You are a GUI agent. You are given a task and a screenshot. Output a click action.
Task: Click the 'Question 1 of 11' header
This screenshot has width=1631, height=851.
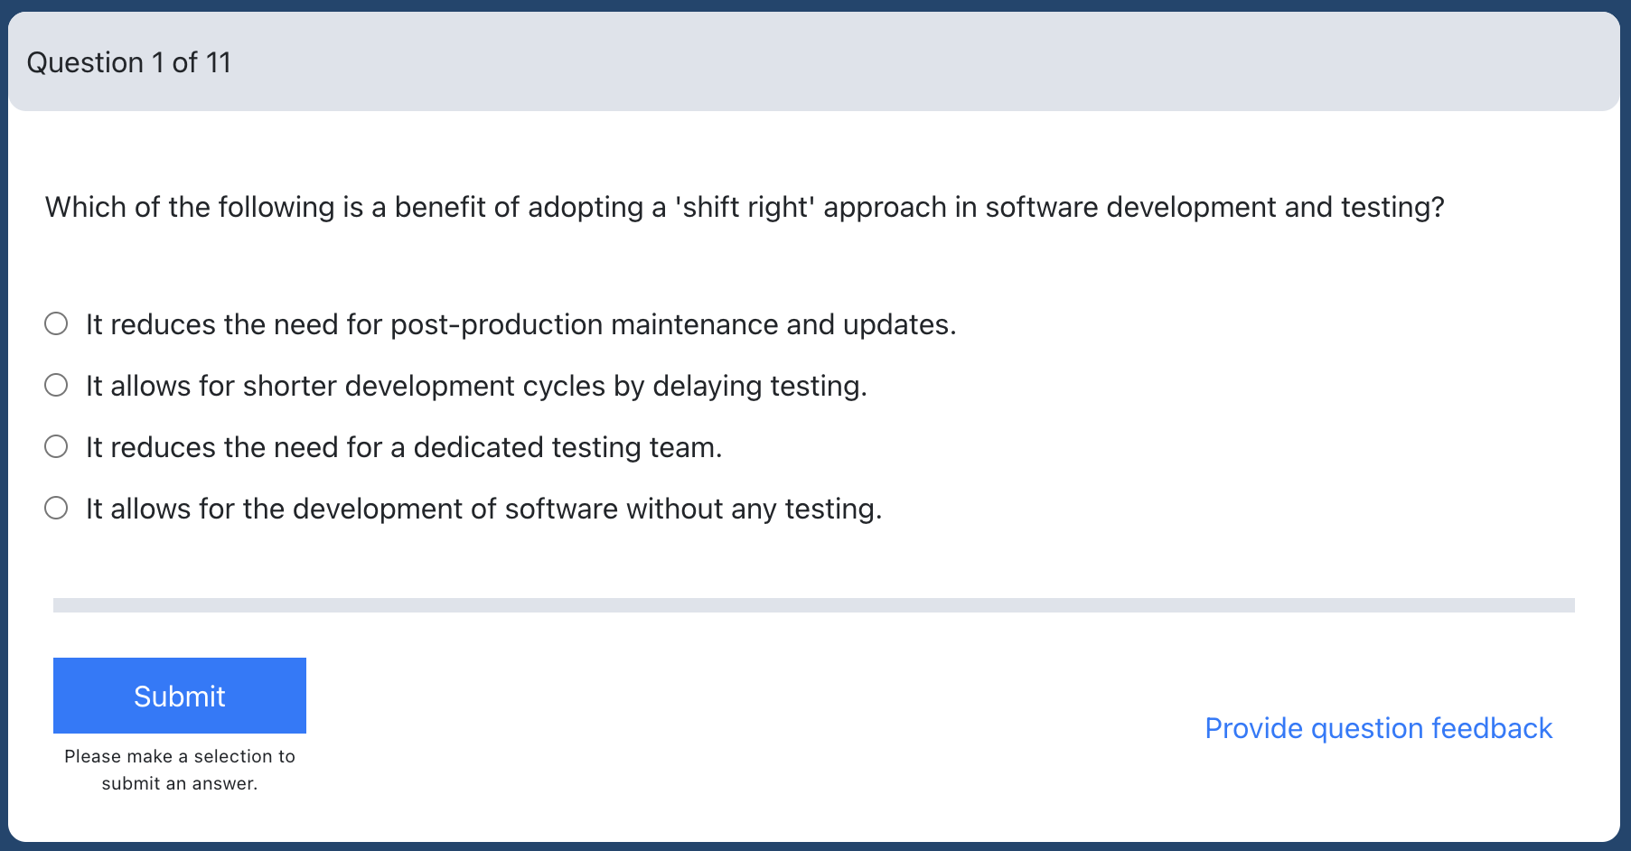(129, 62)
